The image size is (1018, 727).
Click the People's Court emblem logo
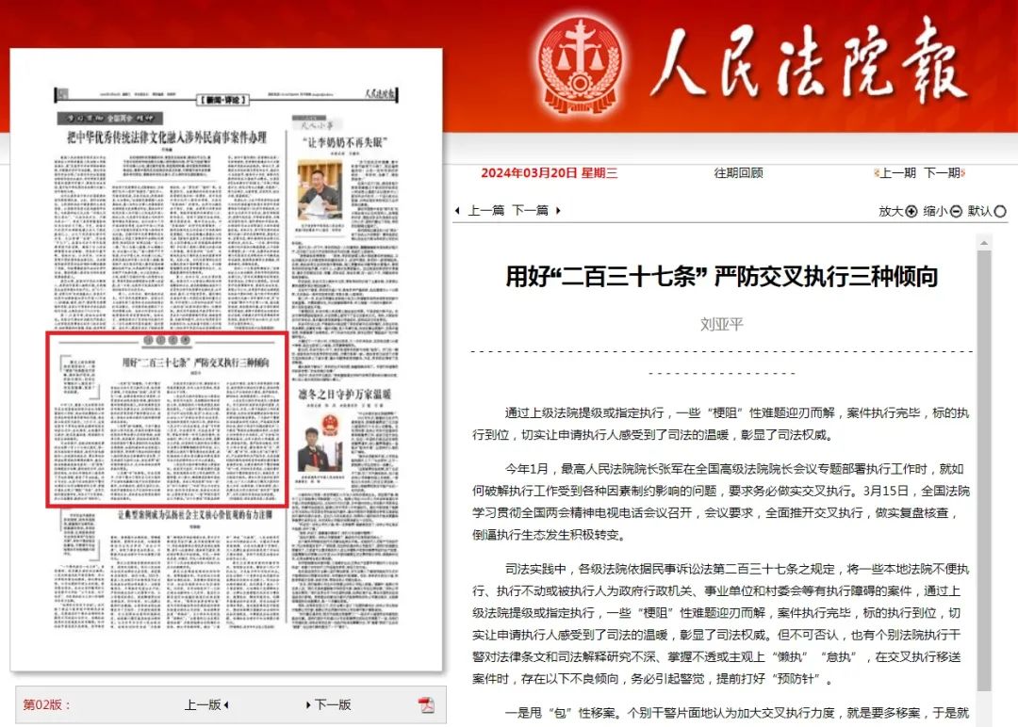point(583,62)
